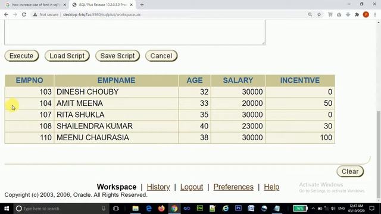Viewport: 381px width, 214px height.
Task: Show hidden system tray icons
Action: [313, 209]
